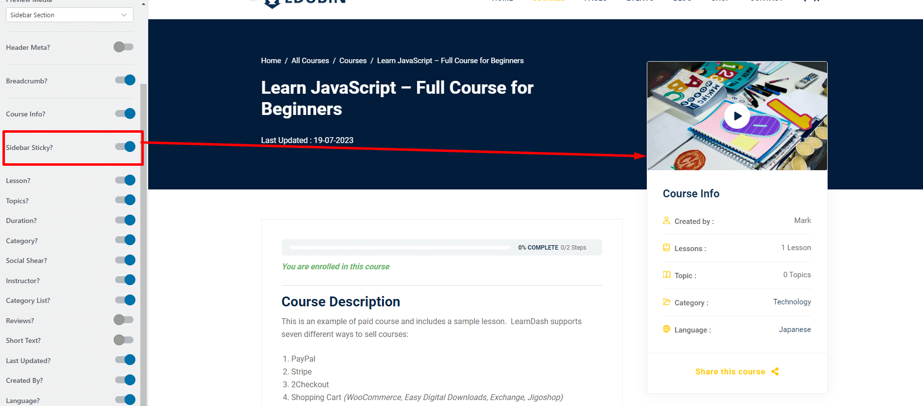Click the Language globe icon
The width and height of the screenshot is (923, 406).
coord(667,329)
